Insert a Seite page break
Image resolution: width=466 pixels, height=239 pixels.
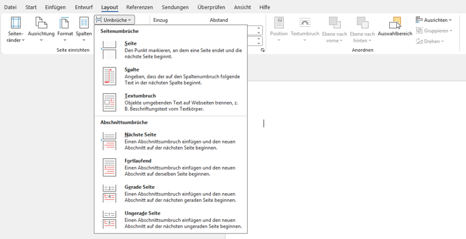pos(170,50)
